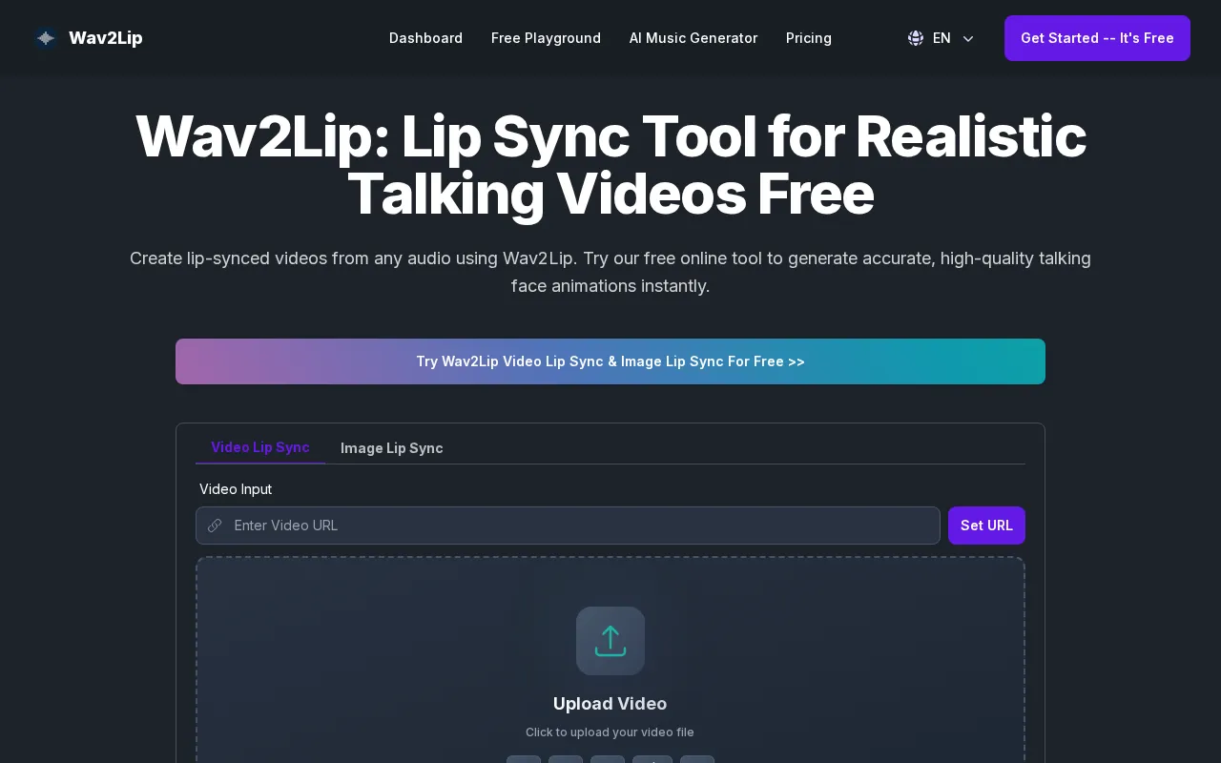This screenshot has height=763, width=1221.
Task: Click the 'Create lip-synced videos' description text
Action: [x=610, y=272]
